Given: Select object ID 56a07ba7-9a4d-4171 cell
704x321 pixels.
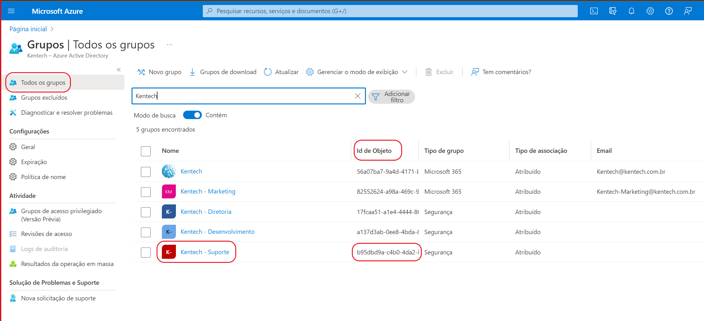Looking at the screenshot, I should (387, 172).
